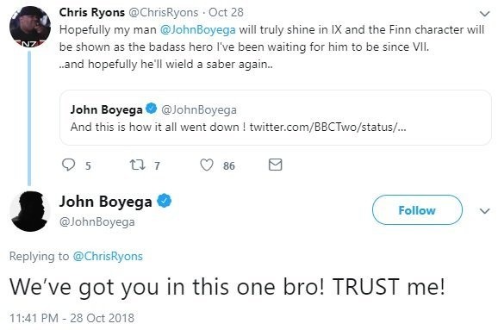Open the twitter.com/BBCTwo/status link
This screenshot has width=498, height=330.
[327, 127]
